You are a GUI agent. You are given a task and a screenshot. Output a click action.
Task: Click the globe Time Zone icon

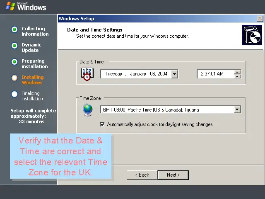tap(87, 109)
